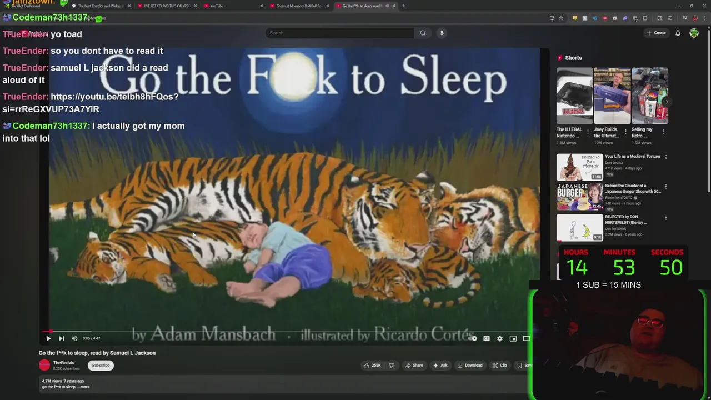Open TheGedvis channel name link

tap(63, 363)
